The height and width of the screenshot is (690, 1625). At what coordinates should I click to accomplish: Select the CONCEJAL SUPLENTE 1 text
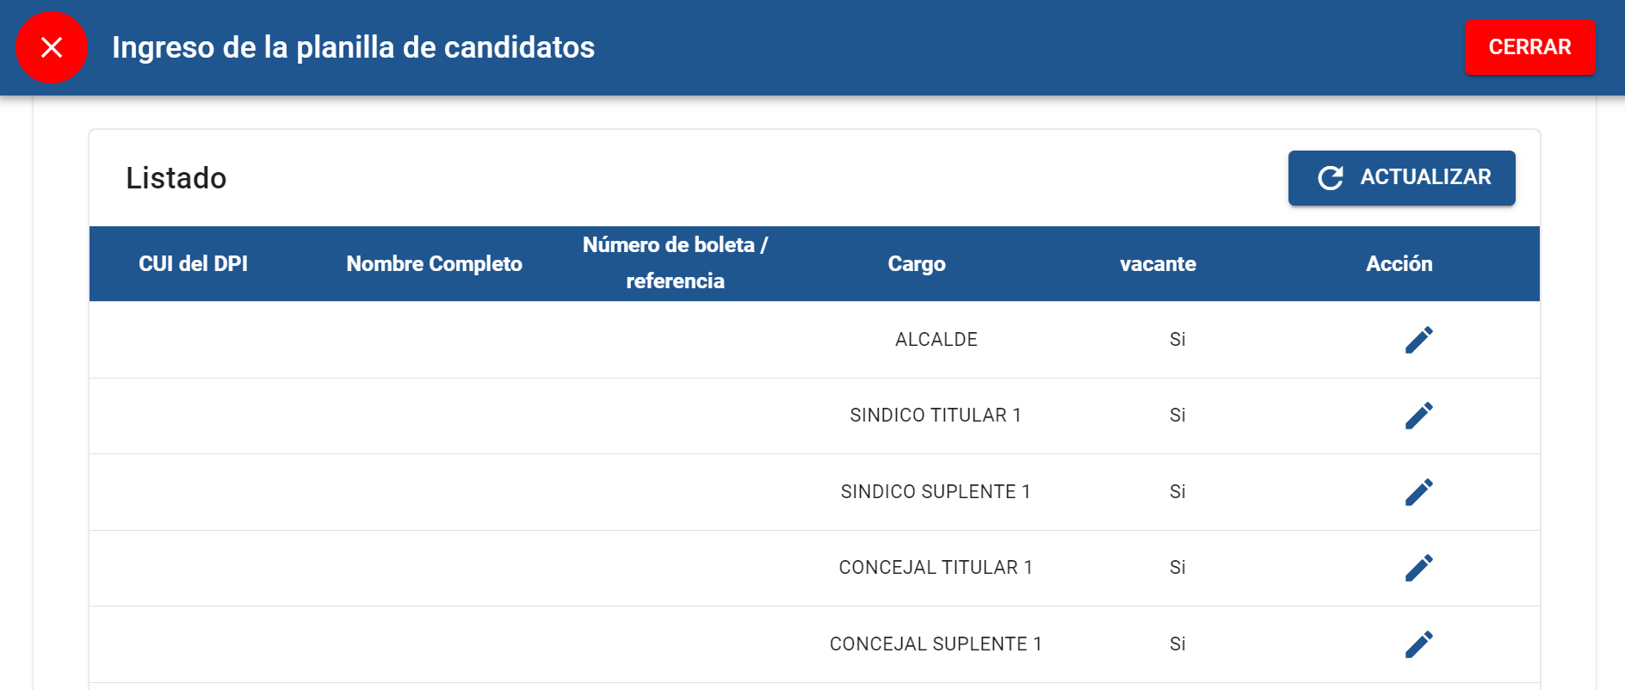click(x=936, y=644)
